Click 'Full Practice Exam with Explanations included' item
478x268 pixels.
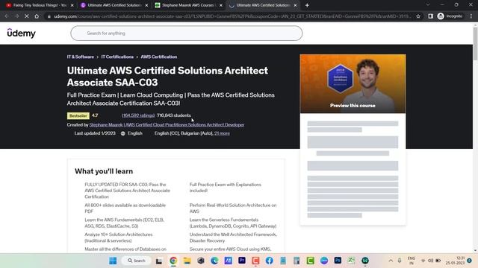226,188
